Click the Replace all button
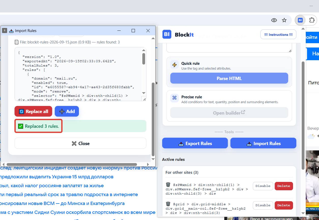This screenshot has height=220, width=319. pos(33,111)
